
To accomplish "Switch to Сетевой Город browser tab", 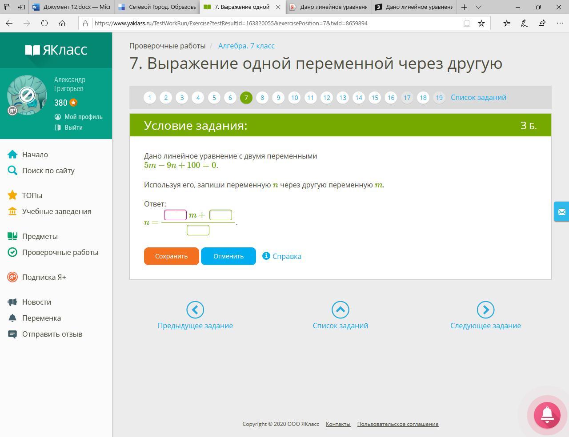I will [x=157, y=7].
